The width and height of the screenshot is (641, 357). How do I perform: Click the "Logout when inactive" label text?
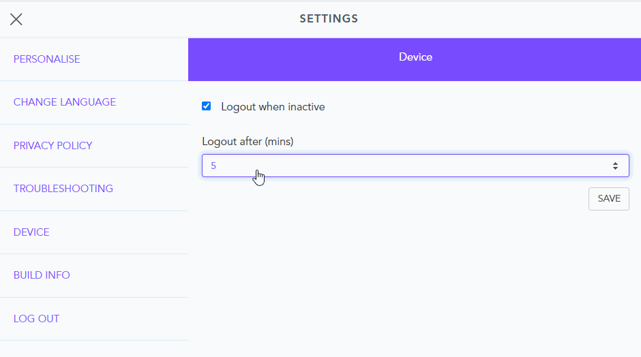[x=273, y=107]
